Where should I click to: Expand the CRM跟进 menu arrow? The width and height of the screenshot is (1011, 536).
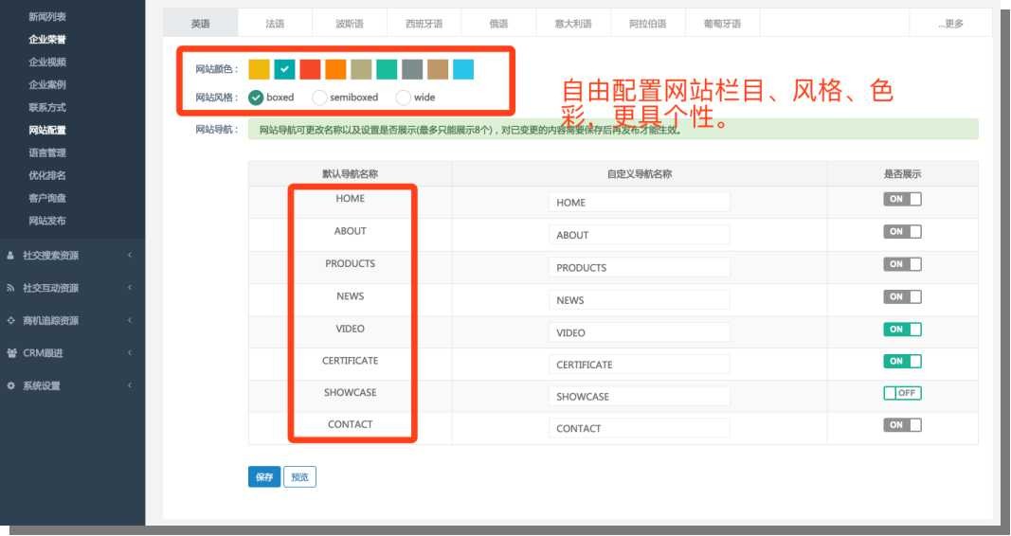point(130,353)
